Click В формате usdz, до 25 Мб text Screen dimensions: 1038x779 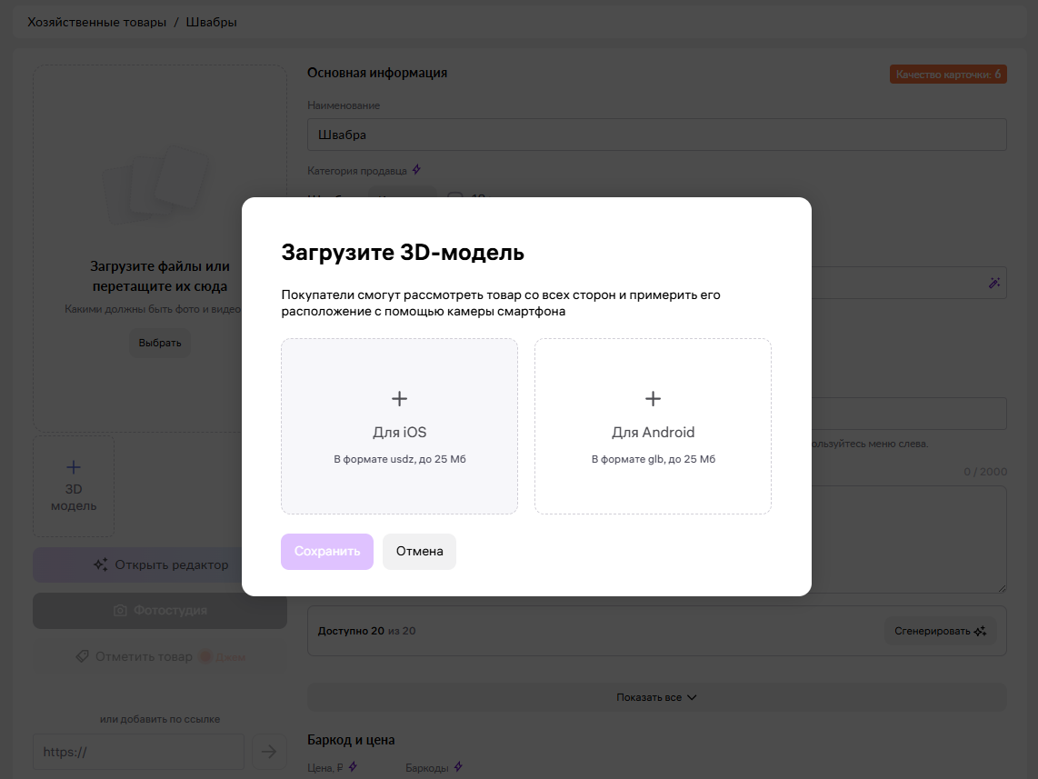[x=399, y=459]
